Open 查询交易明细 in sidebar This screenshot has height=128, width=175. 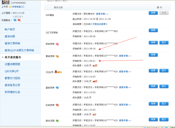pos(12,43)
